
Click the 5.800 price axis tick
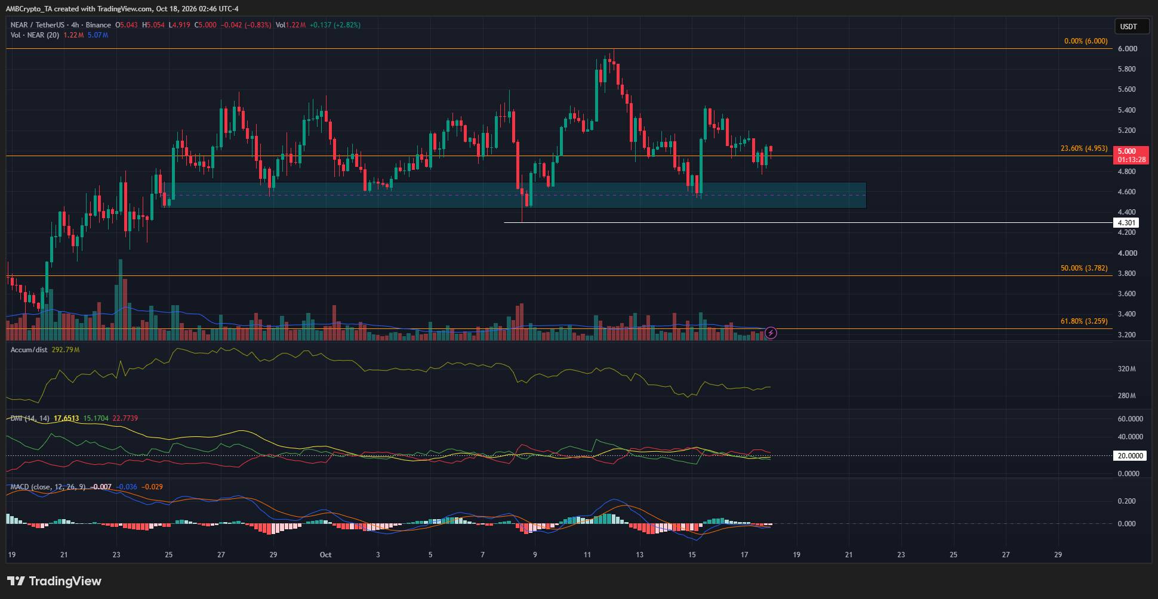1127,69
